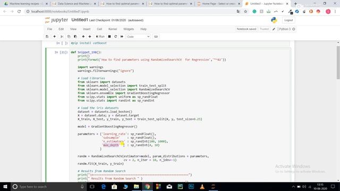This screenshot has height=191, width=340.
Task: Reload the current page
Action: [19, 12]
